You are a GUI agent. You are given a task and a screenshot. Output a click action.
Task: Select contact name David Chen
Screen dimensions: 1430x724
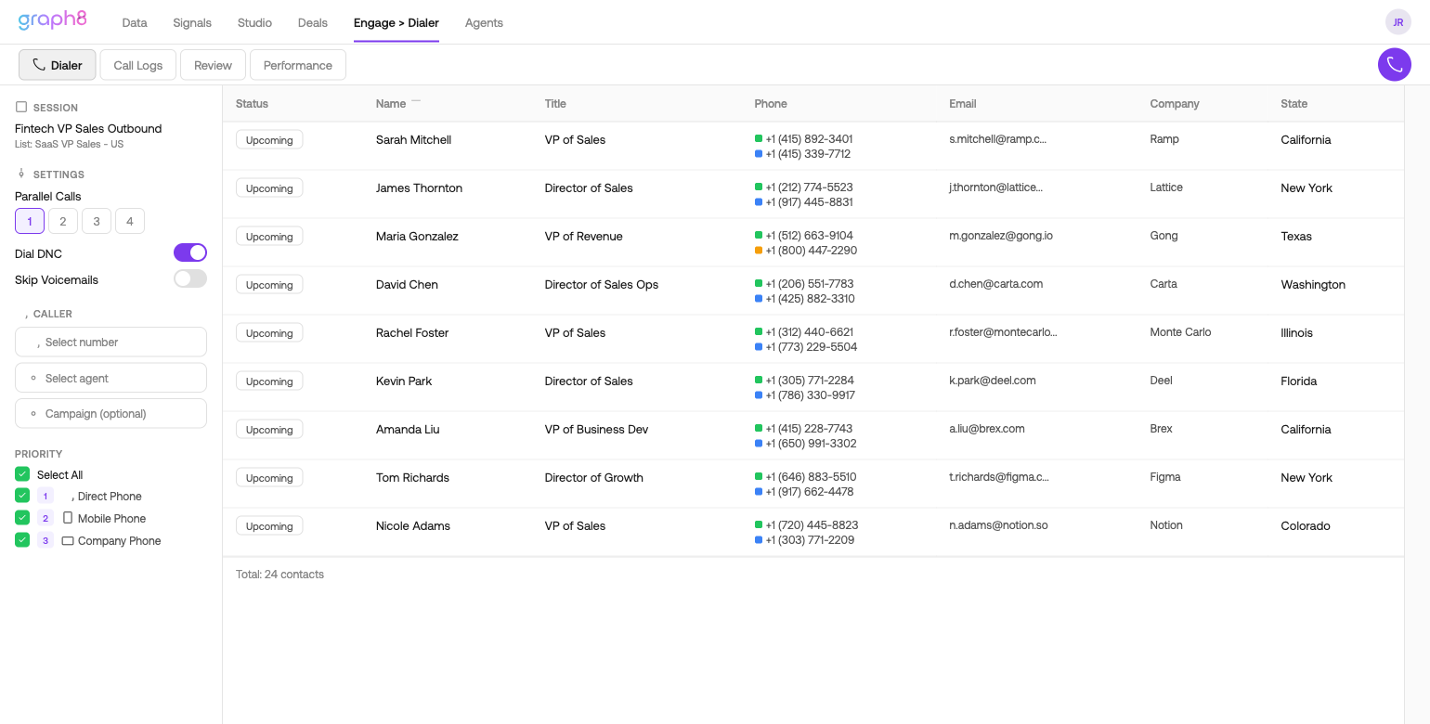(407, 284)
